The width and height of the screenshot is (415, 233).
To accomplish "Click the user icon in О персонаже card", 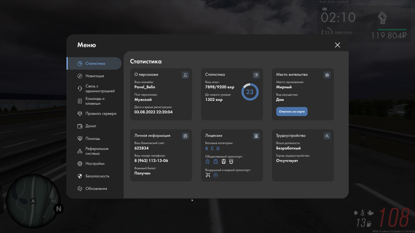I will coord(185,75).
